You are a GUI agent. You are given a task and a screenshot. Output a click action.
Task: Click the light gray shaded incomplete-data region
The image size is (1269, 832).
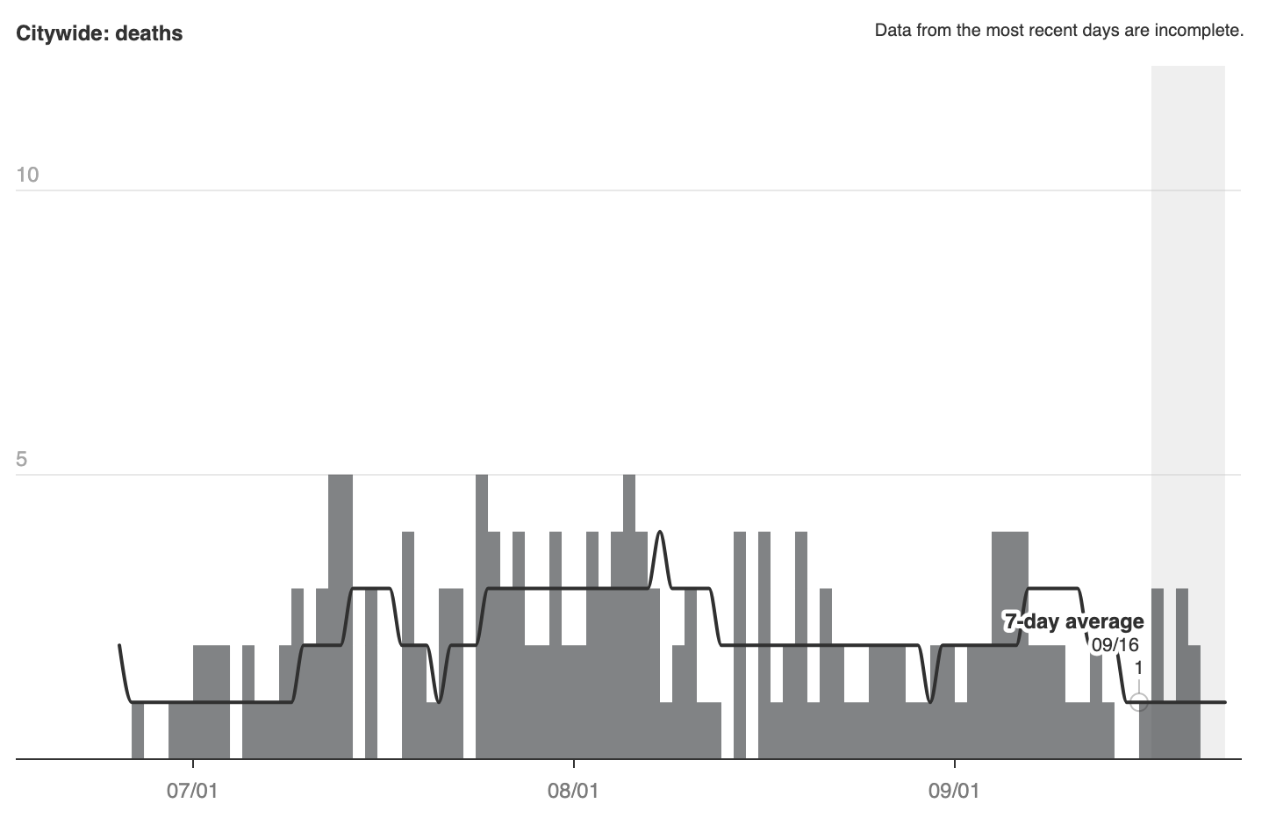[1187, 263]
